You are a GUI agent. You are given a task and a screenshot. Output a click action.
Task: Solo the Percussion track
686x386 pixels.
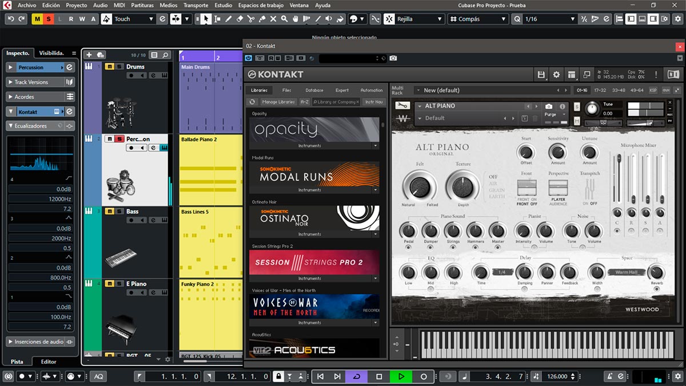(x=119, y=139)
